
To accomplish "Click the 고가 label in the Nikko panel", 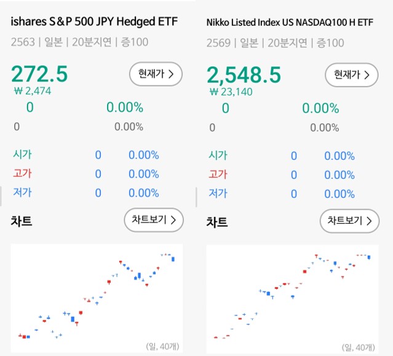I will (218, 175).
